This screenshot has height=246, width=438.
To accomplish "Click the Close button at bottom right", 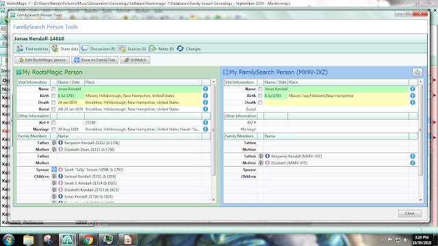I will (410, 213).
